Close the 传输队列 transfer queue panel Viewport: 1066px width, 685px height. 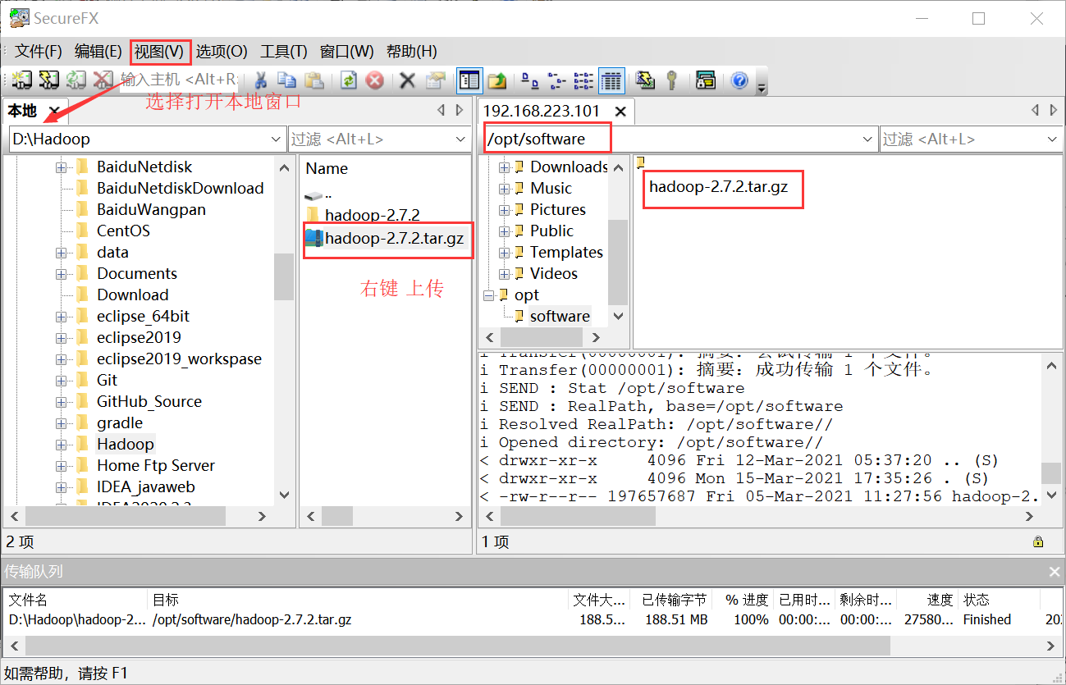(x=1055, y=572)
